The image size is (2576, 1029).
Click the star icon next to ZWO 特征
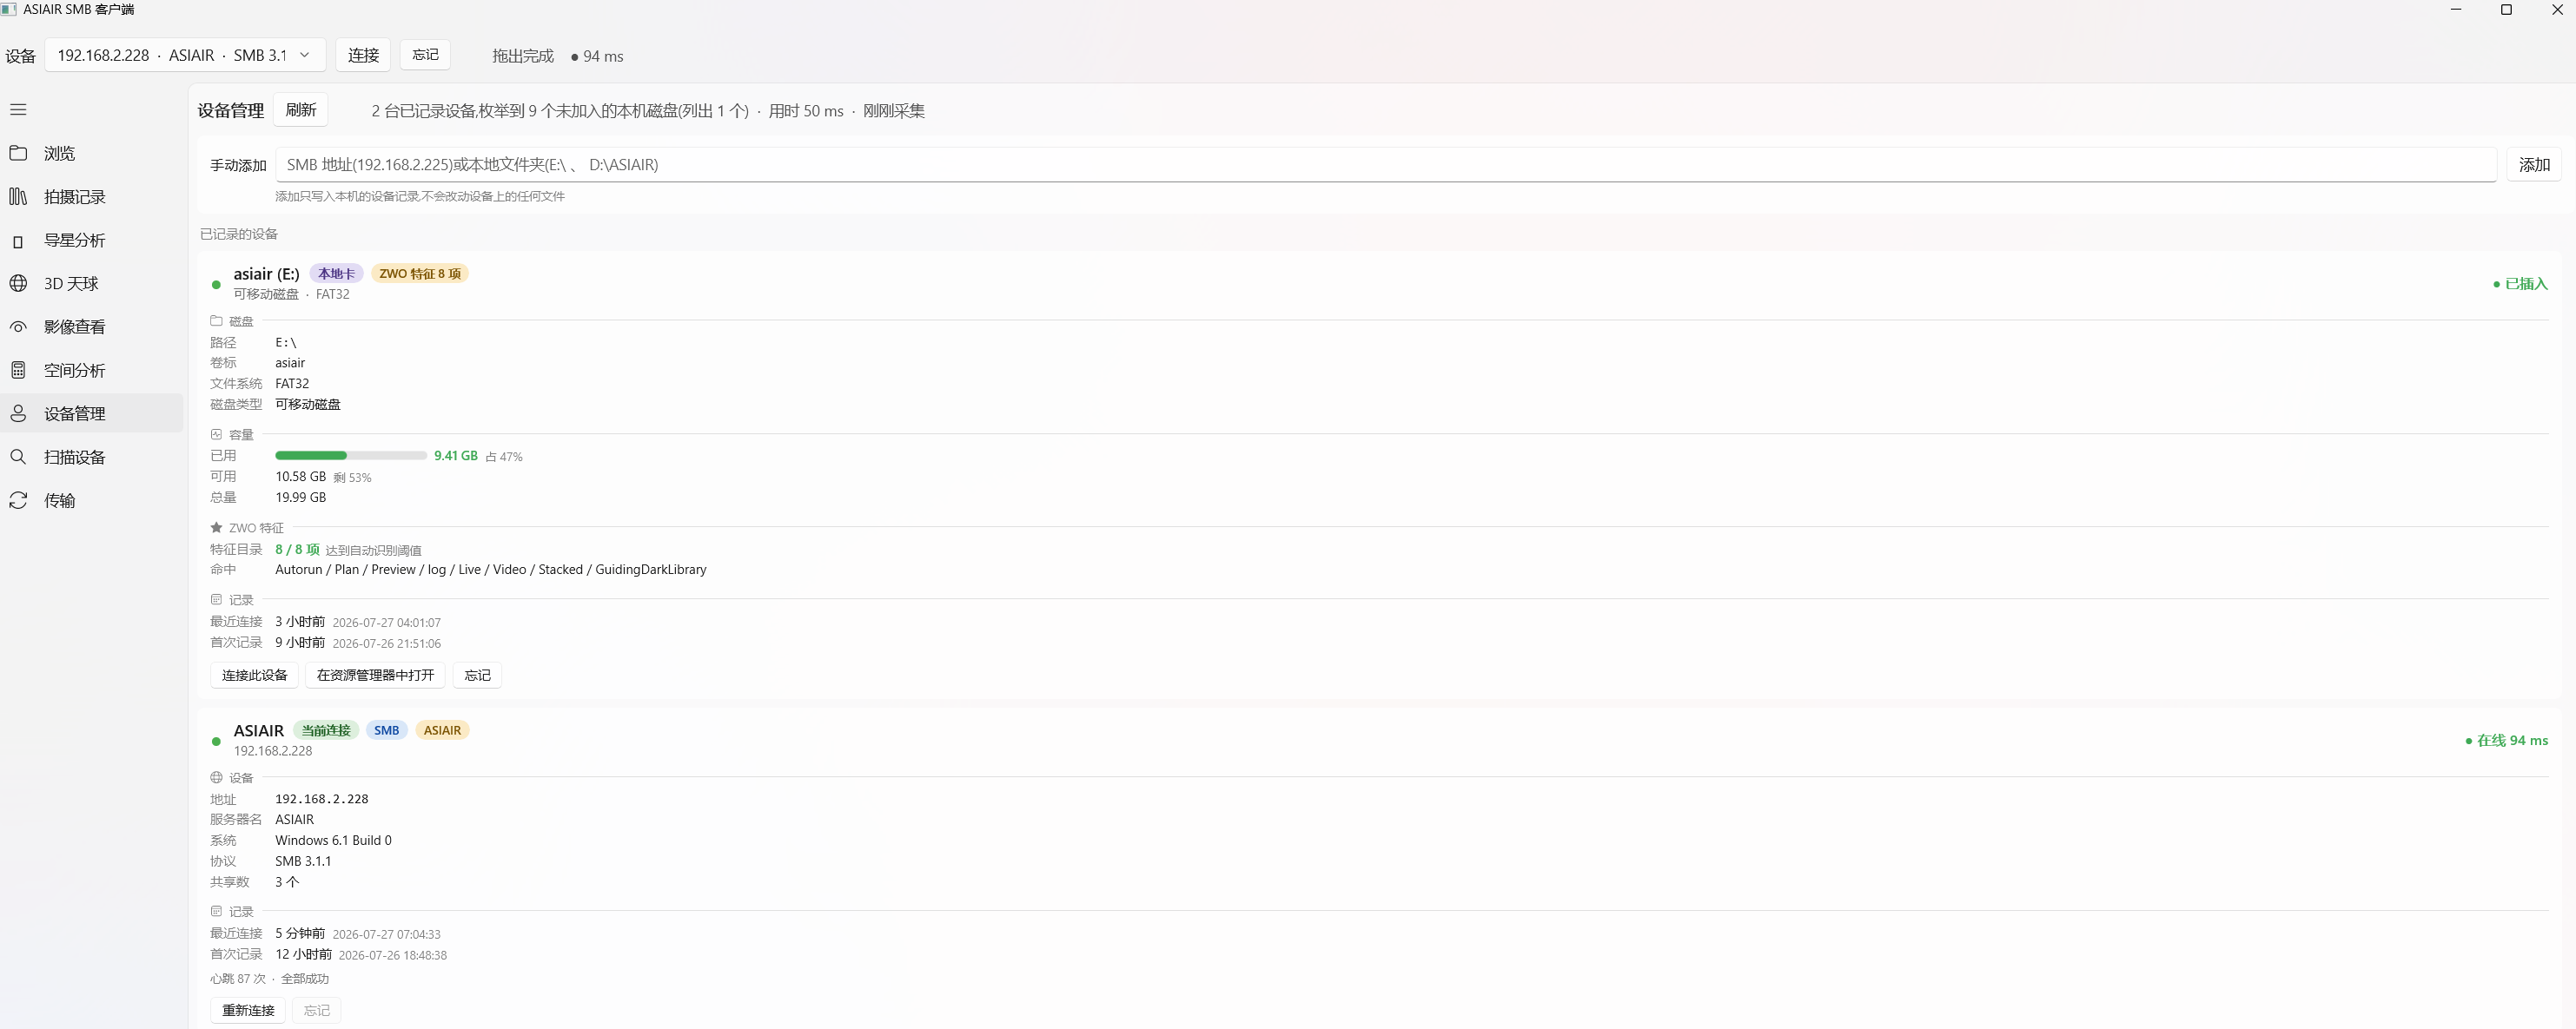[216, 527]
